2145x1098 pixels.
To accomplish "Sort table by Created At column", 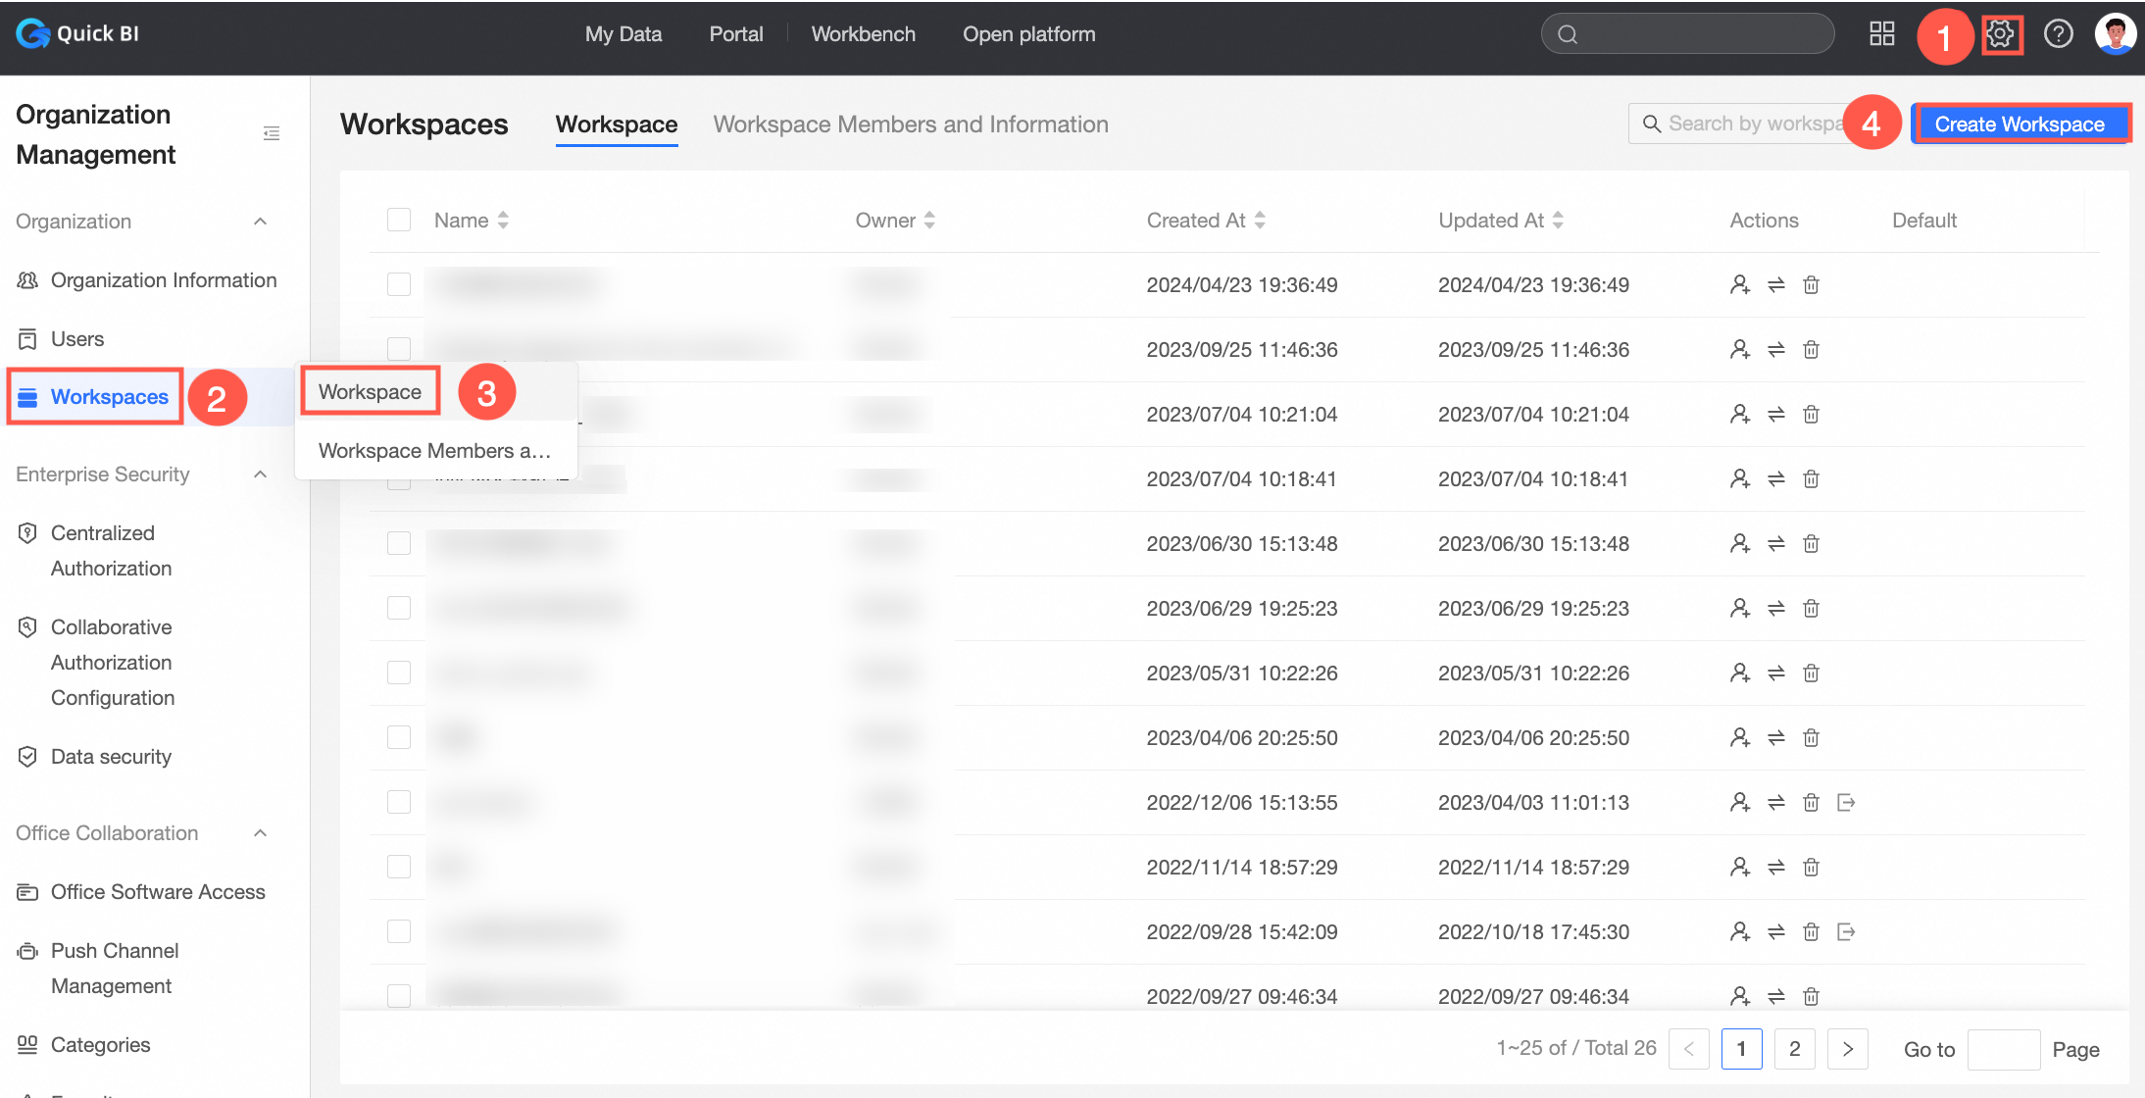I will click(1260, 221).
